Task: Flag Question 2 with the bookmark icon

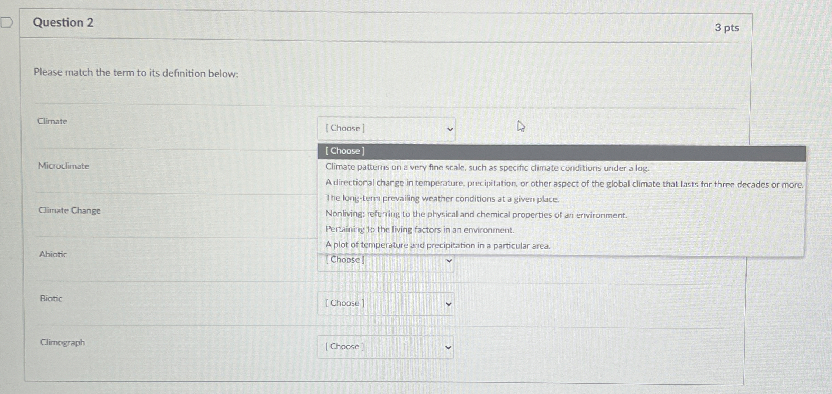Action: click(x=7, y=22)
